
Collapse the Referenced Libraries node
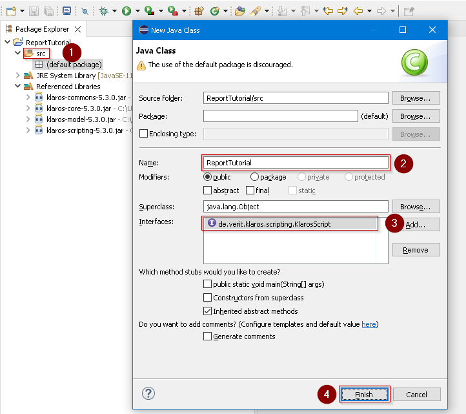coord(17,87)
